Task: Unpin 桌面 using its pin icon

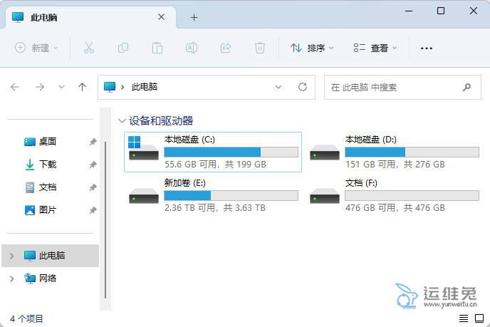Action: point(93,142)
